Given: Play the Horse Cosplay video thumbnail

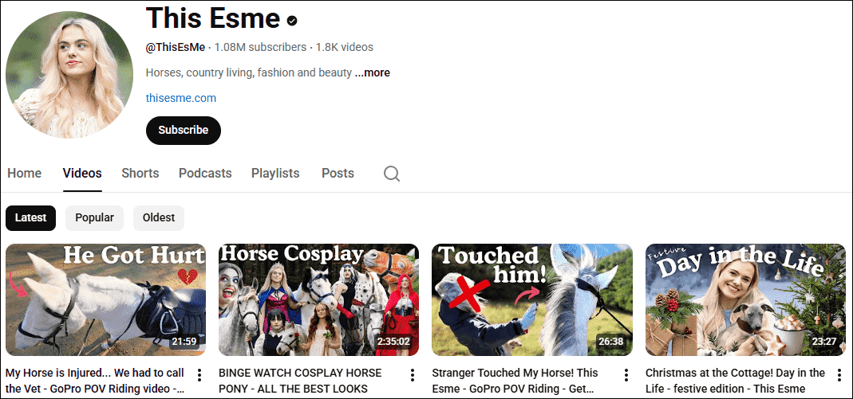Looking at the screenshot, I should 319,299.
